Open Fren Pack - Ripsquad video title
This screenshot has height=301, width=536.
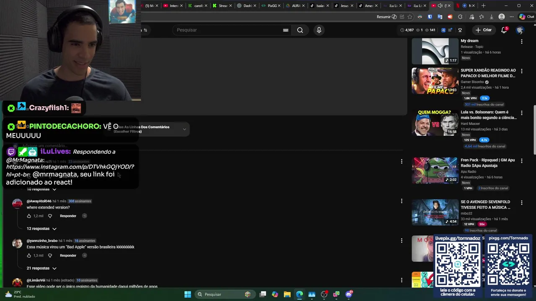pos(488,163)
